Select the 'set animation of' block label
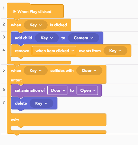 click(x=30, y=90)
